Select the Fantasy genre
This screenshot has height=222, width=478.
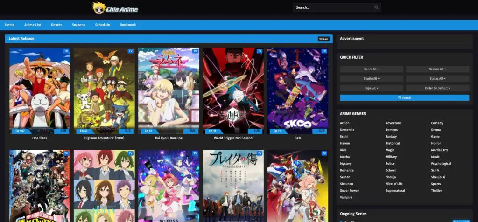tap(391, 137)
